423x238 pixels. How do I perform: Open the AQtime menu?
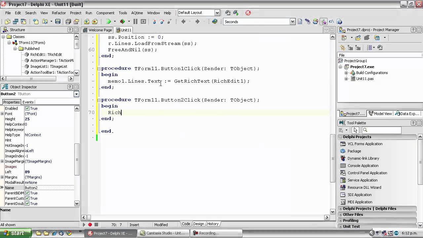click(137, 13)
